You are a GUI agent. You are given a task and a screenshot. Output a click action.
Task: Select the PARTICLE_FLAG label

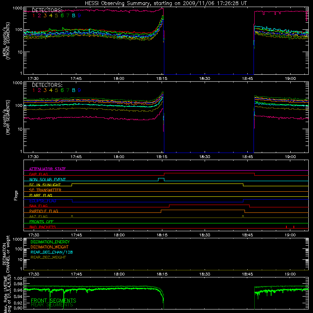click(x=44, y=211)
